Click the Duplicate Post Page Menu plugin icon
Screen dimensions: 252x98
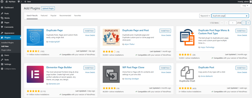(187, 37)
